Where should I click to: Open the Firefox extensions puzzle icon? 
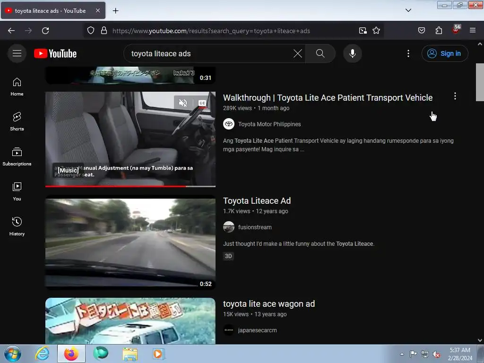tap(439, 31)
